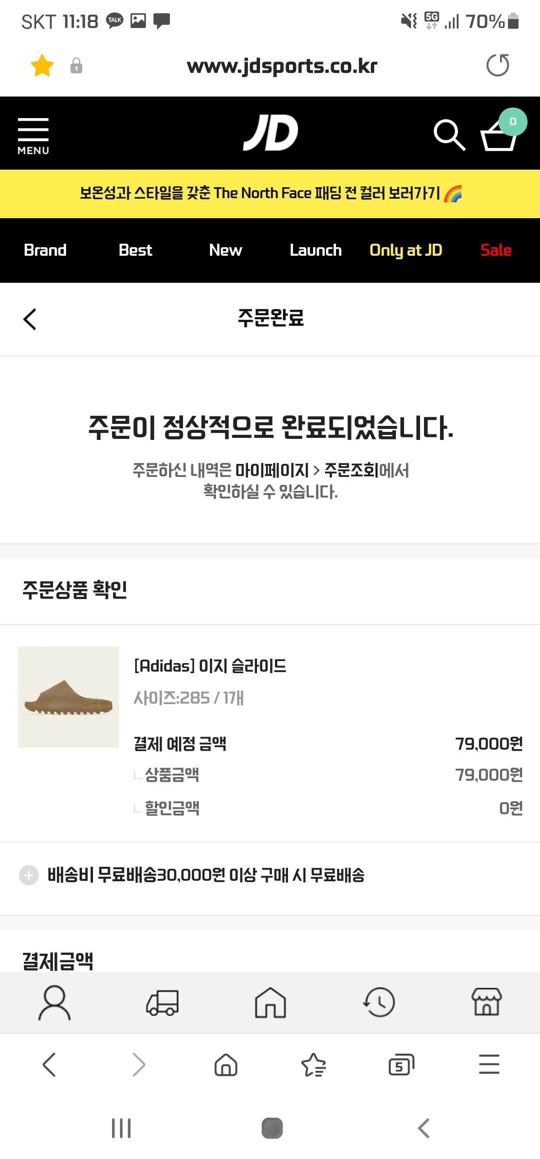Click the URL address field
The width and height of the screenshot is (540, 1159).
(x=281, y=66)
